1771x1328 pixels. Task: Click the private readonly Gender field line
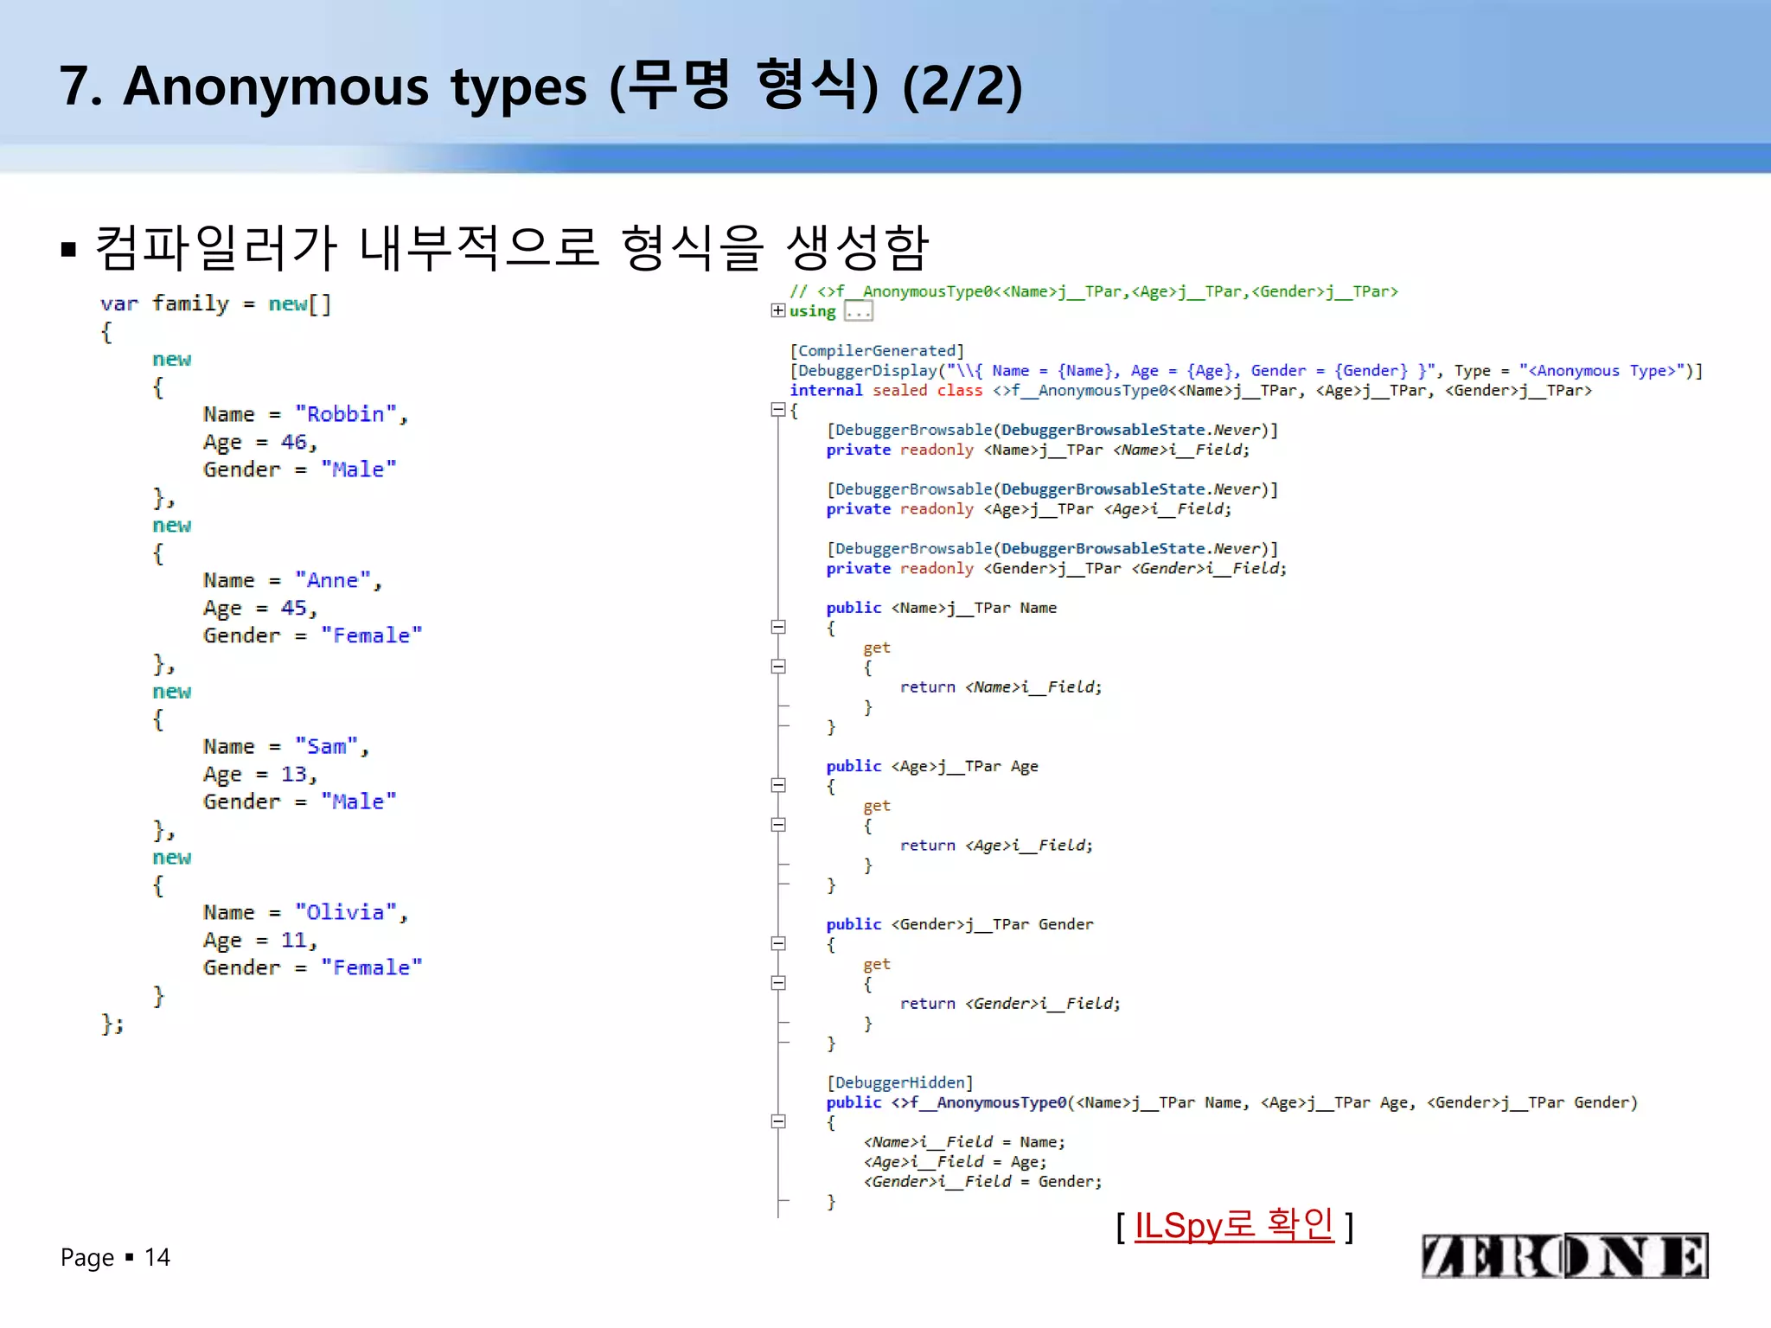1057,568
